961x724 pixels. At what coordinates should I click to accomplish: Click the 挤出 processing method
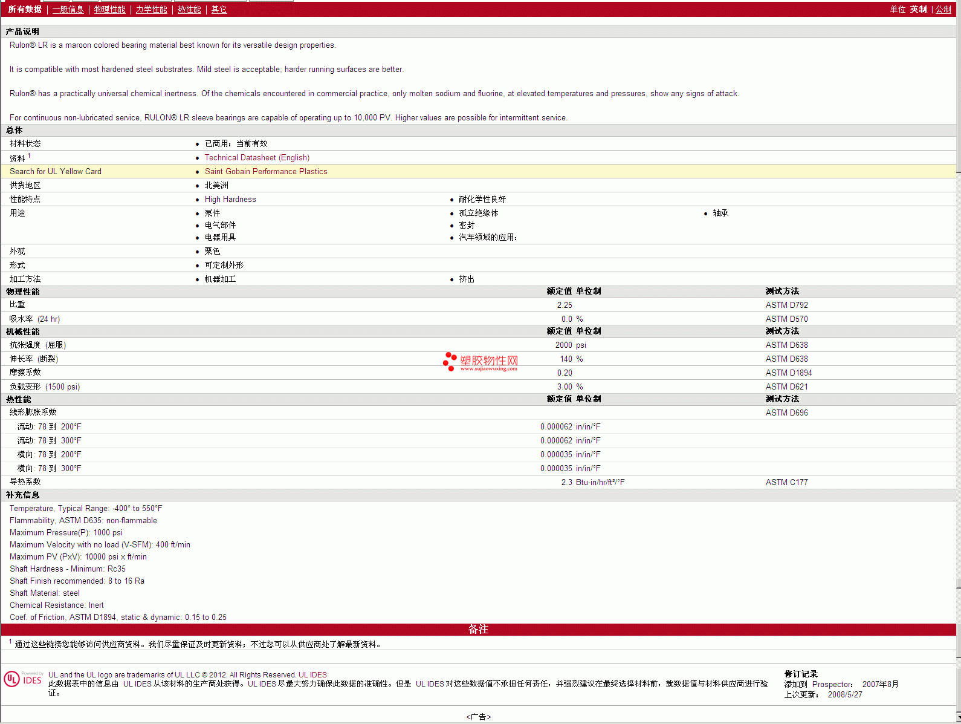click(467, 279)
